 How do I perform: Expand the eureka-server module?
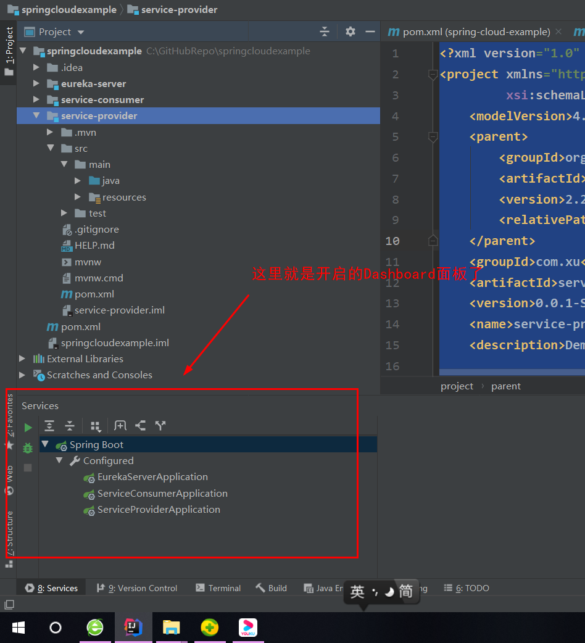36,83
